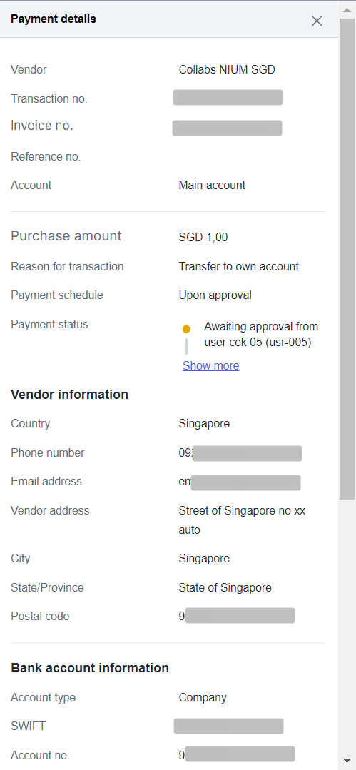
Task: Click the scrollbar down arrow
Action: tap(347, 760)
